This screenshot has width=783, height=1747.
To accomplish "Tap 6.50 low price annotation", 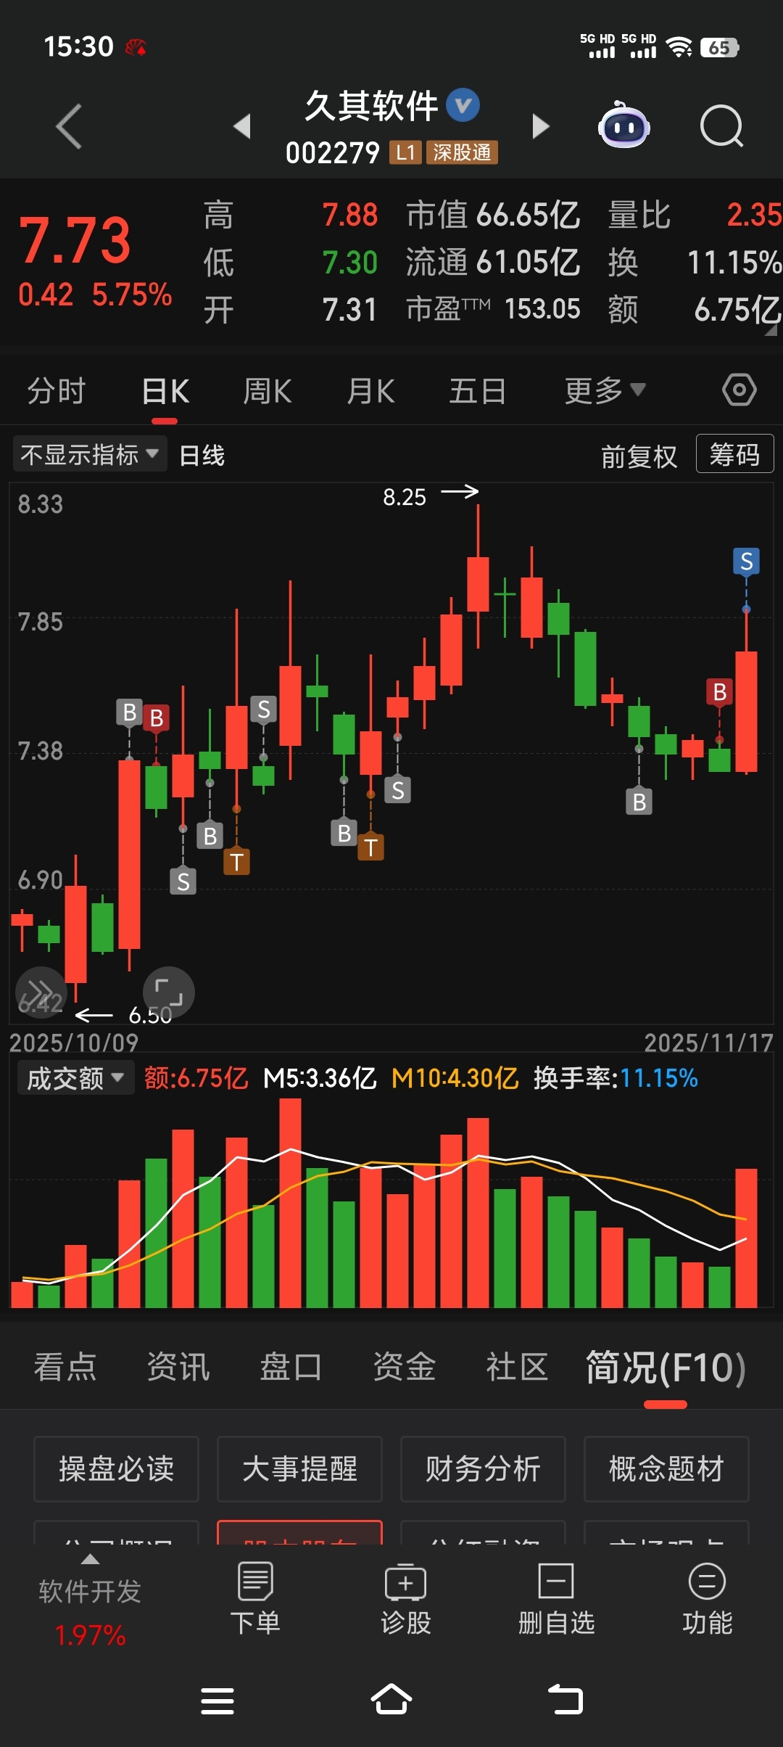I will [150, 1015].
